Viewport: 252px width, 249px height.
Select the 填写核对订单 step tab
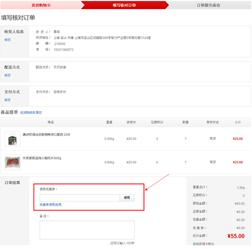[x=124, y=5]
